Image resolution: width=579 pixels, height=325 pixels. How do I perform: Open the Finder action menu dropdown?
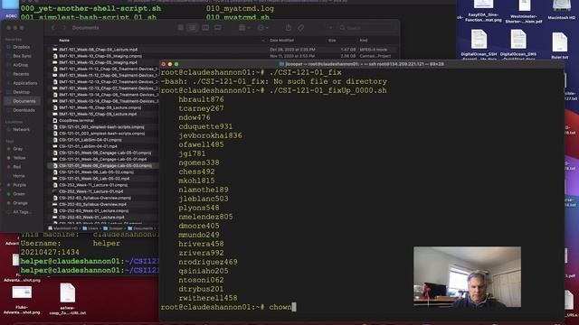tap(263, 28)
